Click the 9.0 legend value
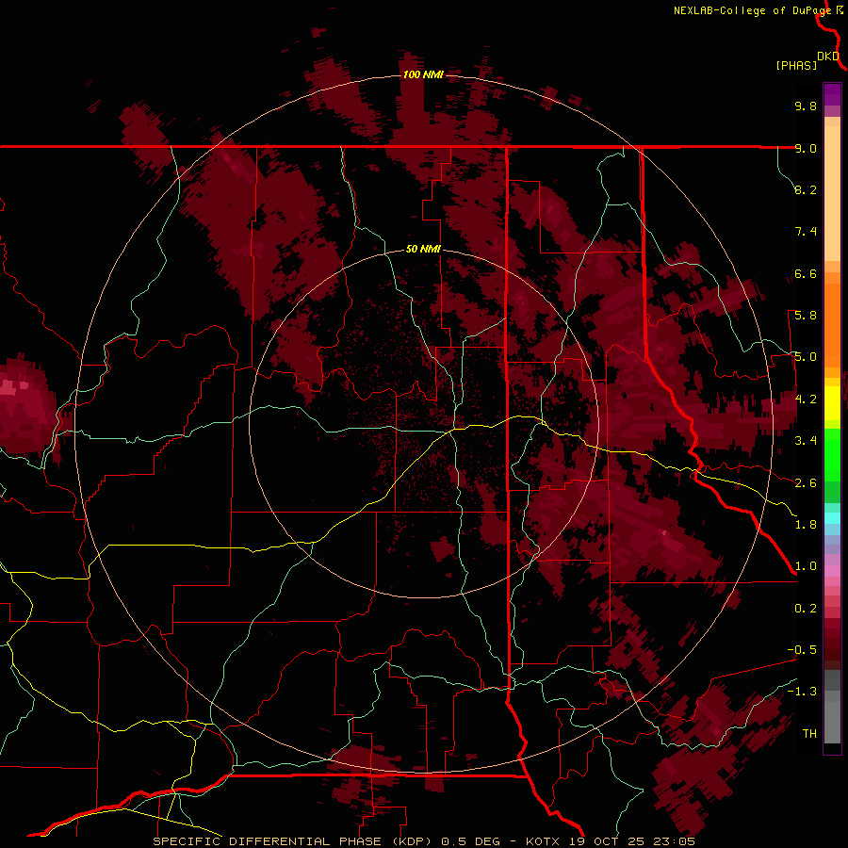Image resolution: width=848 pixels, height=848 pixels. (x=806, y=148)
